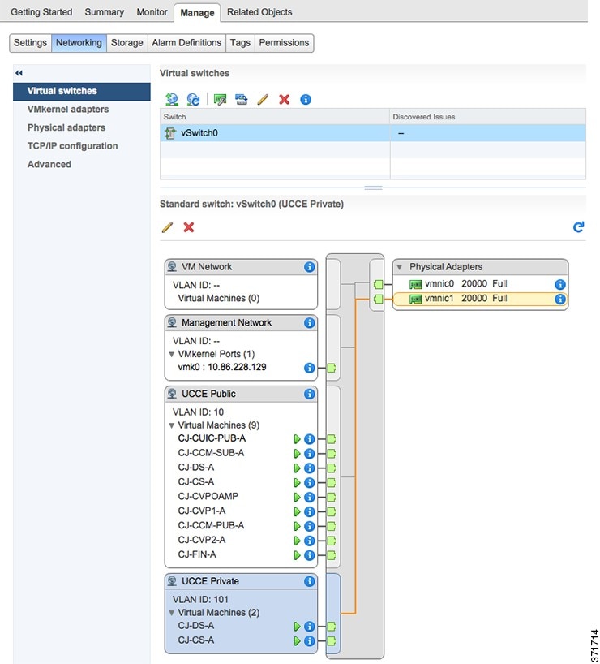The width and height of the screenshot is (600, 664).
Task: Select the Settings sub-tab
Action: (x=30, y=43)
